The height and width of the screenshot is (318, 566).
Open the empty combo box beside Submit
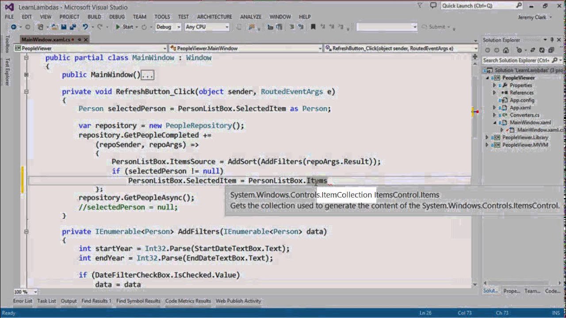click(387, 27)
